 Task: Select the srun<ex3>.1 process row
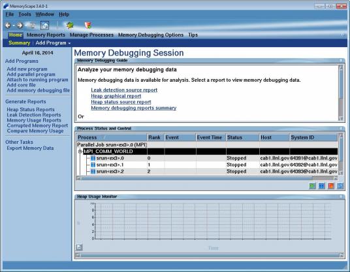point(207,165)
